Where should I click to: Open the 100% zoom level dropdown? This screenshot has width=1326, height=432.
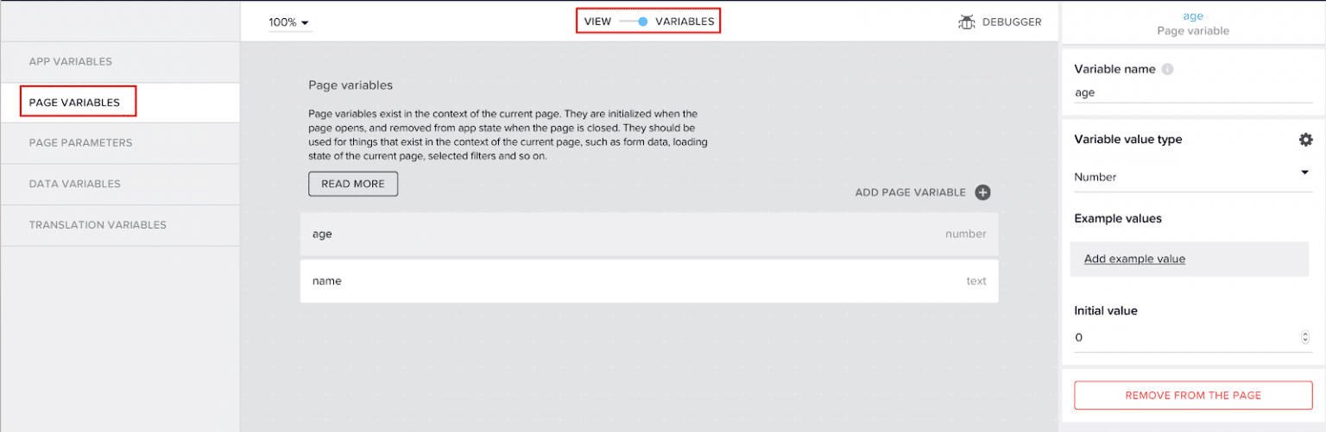click(x=289, y=22)
